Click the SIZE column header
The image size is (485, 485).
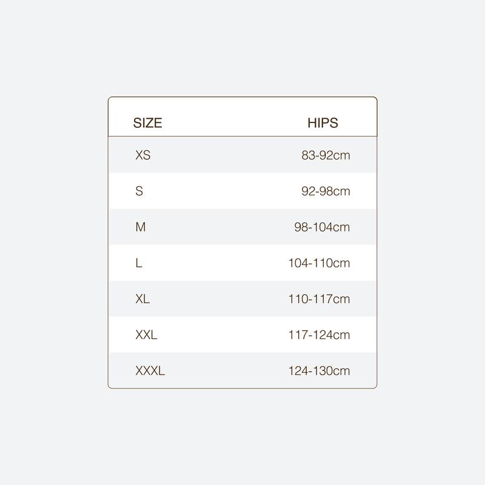[147, 123]
